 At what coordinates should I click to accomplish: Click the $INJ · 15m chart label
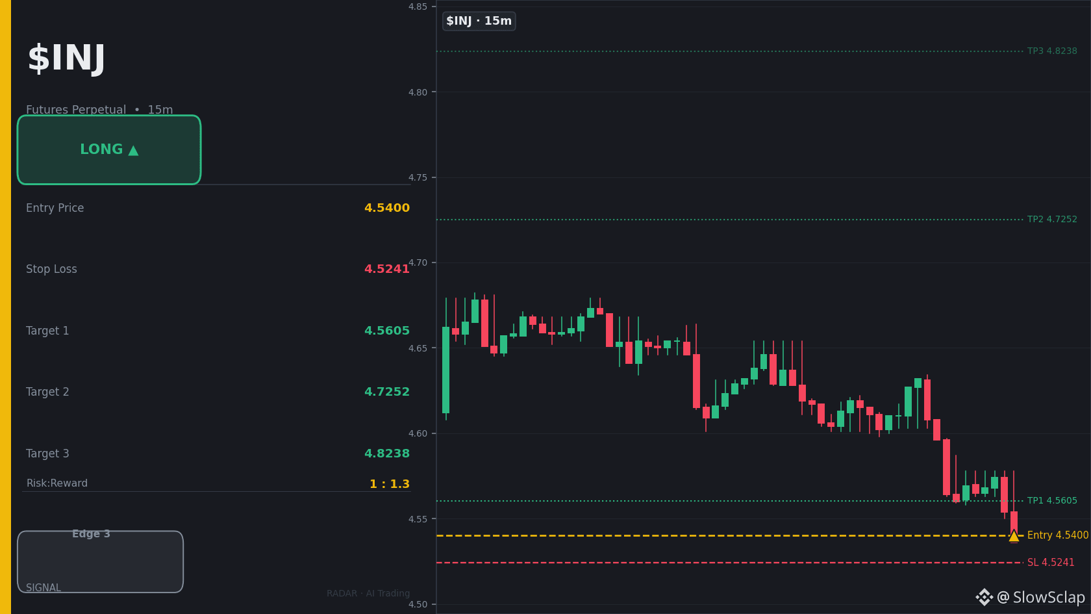479,21
